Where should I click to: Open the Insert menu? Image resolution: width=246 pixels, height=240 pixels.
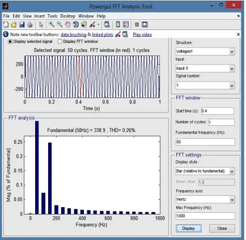(x=40, y=16)
